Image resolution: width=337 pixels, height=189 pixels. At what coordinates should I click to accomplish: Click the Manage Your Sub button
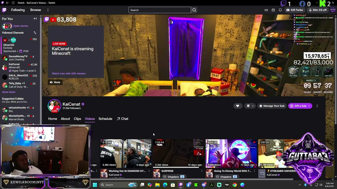pyautogui.click(x=272, y=106)
